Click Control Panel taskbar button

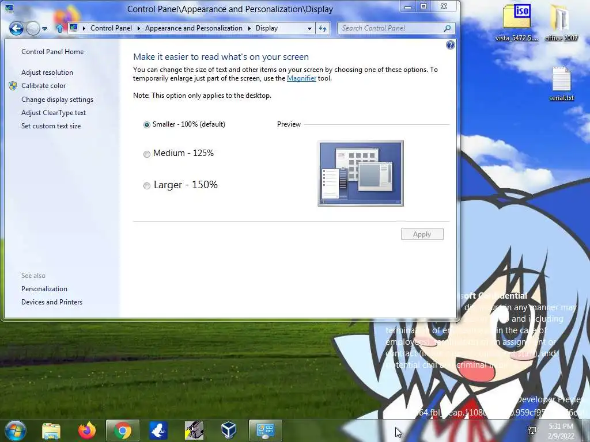click(265, 430)
